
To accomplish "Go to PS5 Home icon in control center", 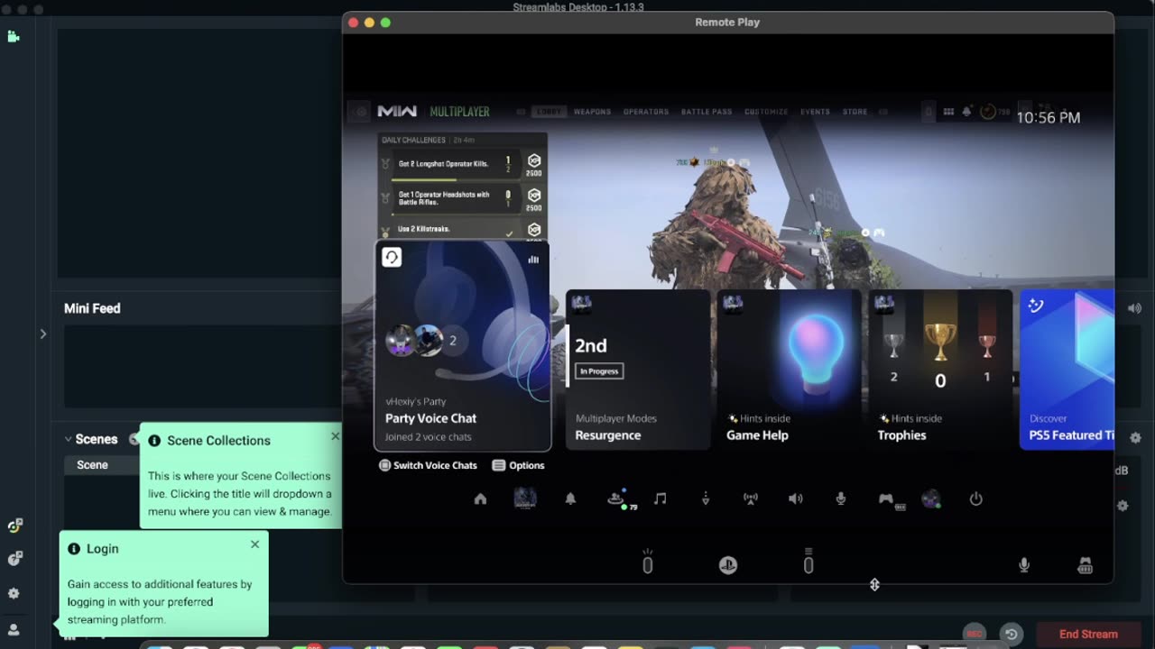I will (480, 499).
